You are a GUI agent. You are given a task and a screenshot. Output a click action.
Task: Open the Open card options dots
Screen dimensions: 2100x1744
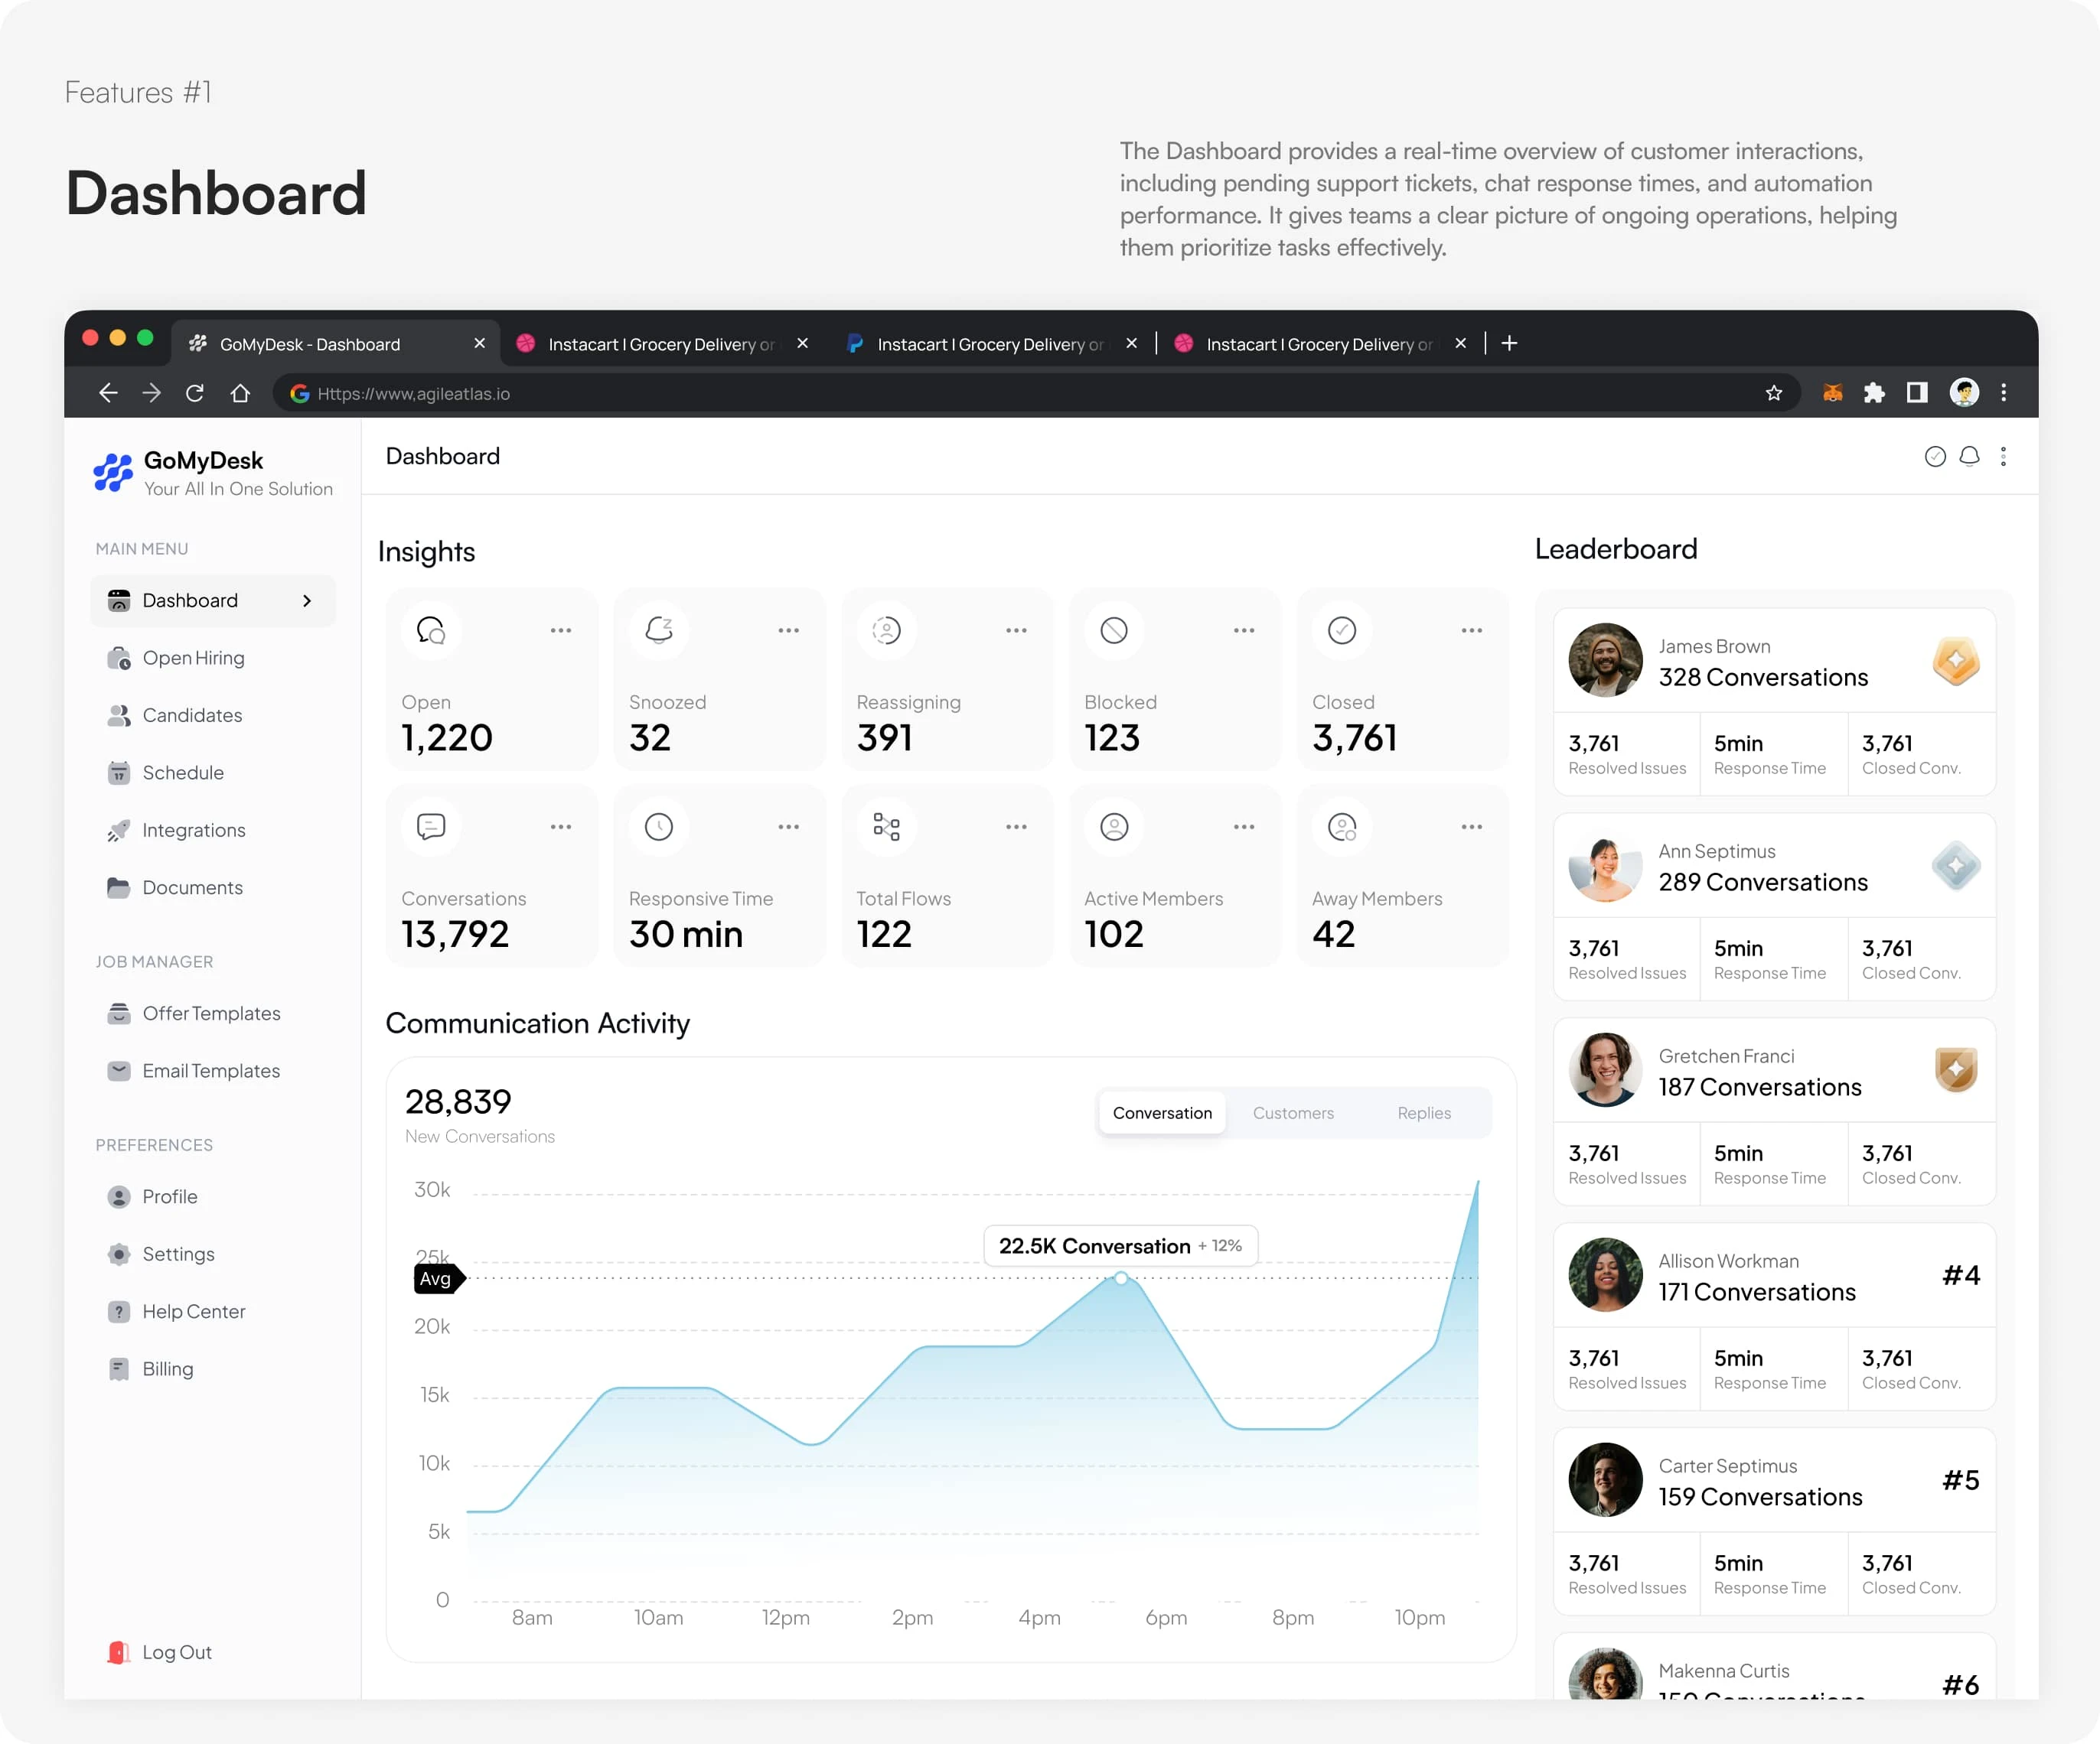click(561, 630)
